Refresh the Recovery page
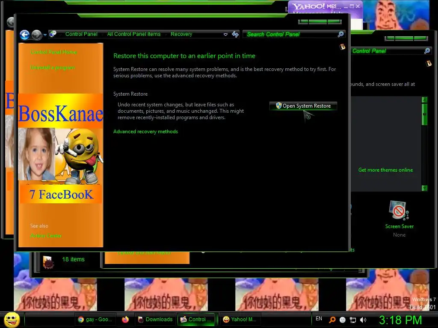This screenshot has width=438, height=328. click(235, 34)
